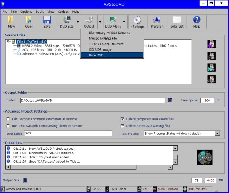Uncheck Delete temporary DVD assets files
The height and width of the screenshot is (193, 229).
click(x=122, y=119)
